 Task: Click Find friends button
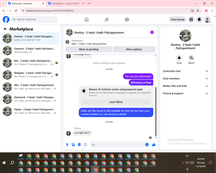[178, 19]
